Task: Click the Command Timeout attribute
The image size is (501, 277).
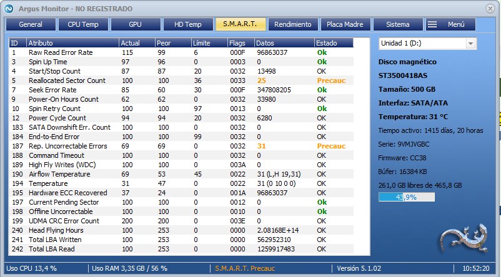Action: [x=57, y=155]
